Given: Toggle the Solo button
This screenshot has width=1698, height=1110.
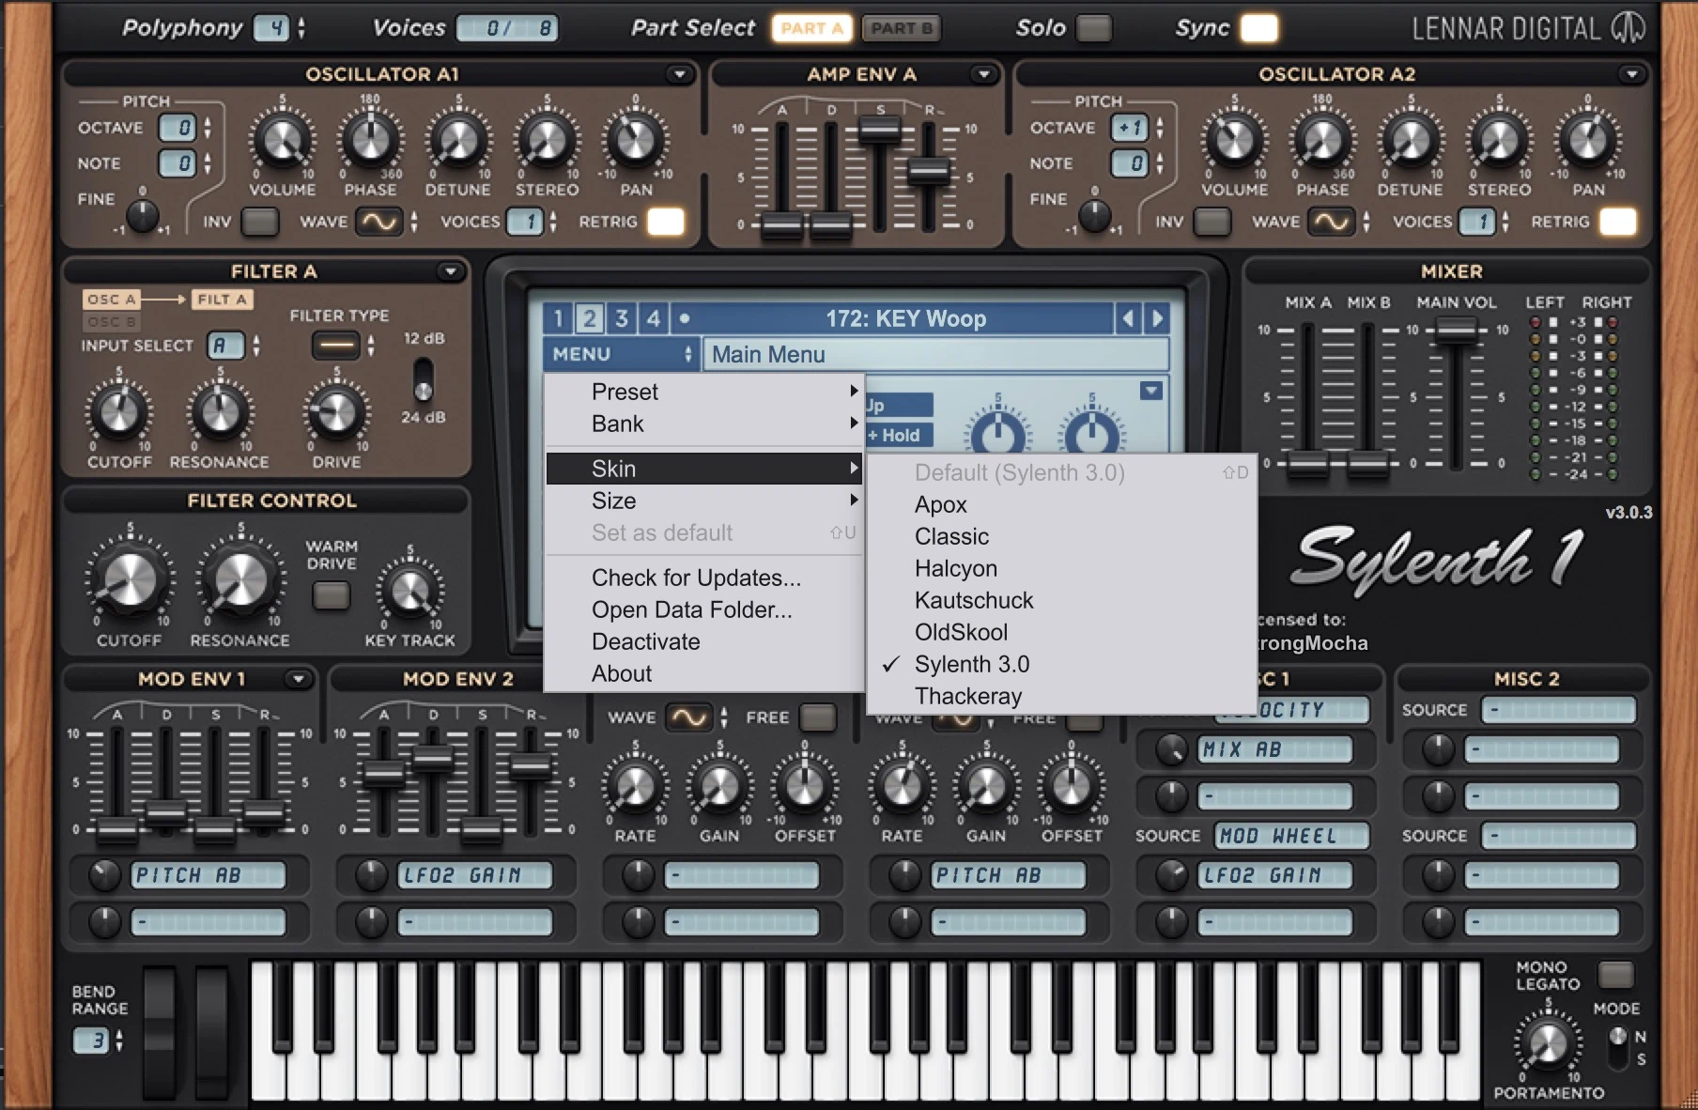Looking at the screenshot, I should (x=1093, y=28).
